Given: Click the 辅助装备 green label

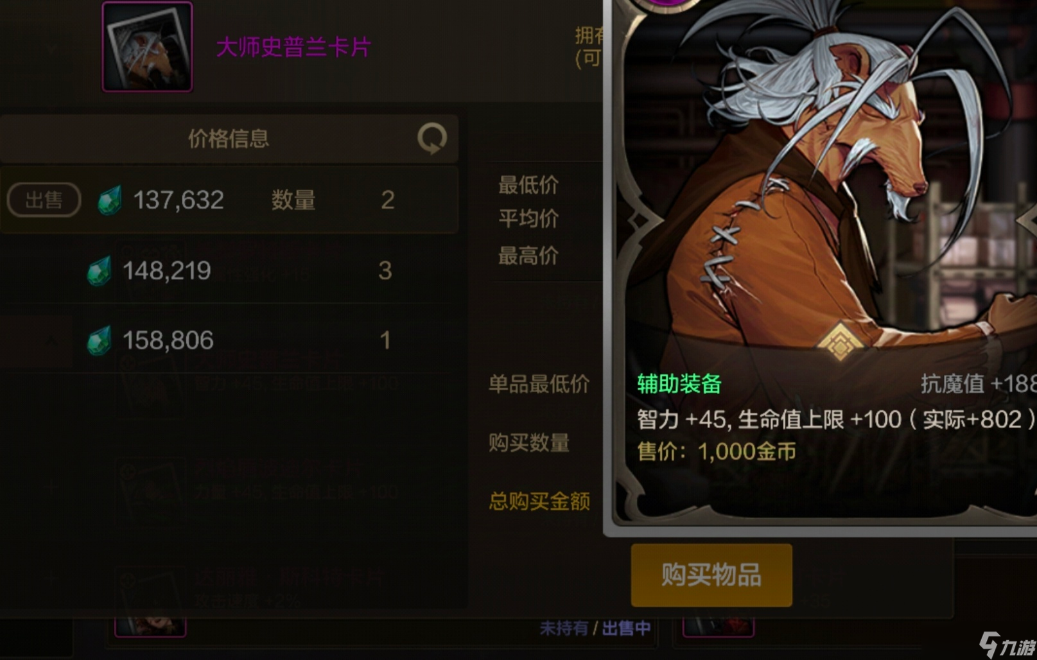Looking at the screenshot, I should (x=679, y=384).
